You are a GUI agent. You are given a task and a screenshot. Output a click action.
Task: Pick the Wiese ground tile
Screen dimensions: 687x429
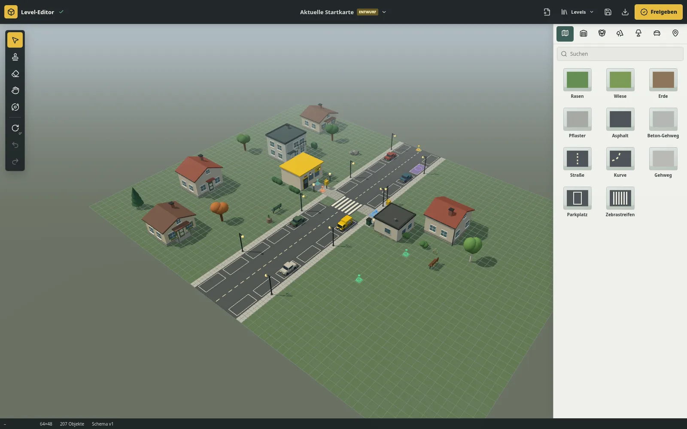click(620, 84)
